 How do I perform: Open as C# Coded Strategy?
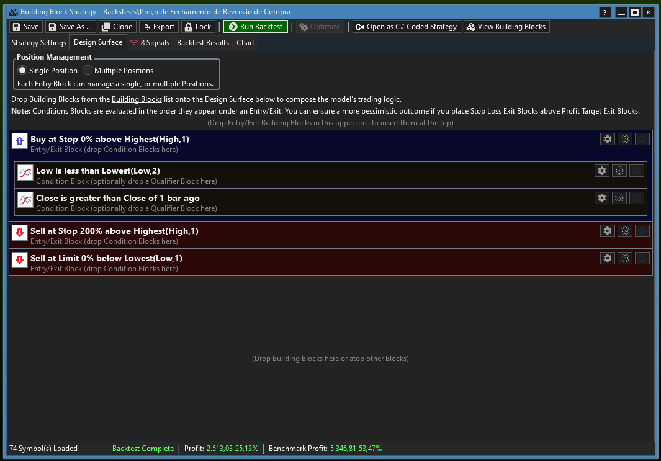(407, 27)
